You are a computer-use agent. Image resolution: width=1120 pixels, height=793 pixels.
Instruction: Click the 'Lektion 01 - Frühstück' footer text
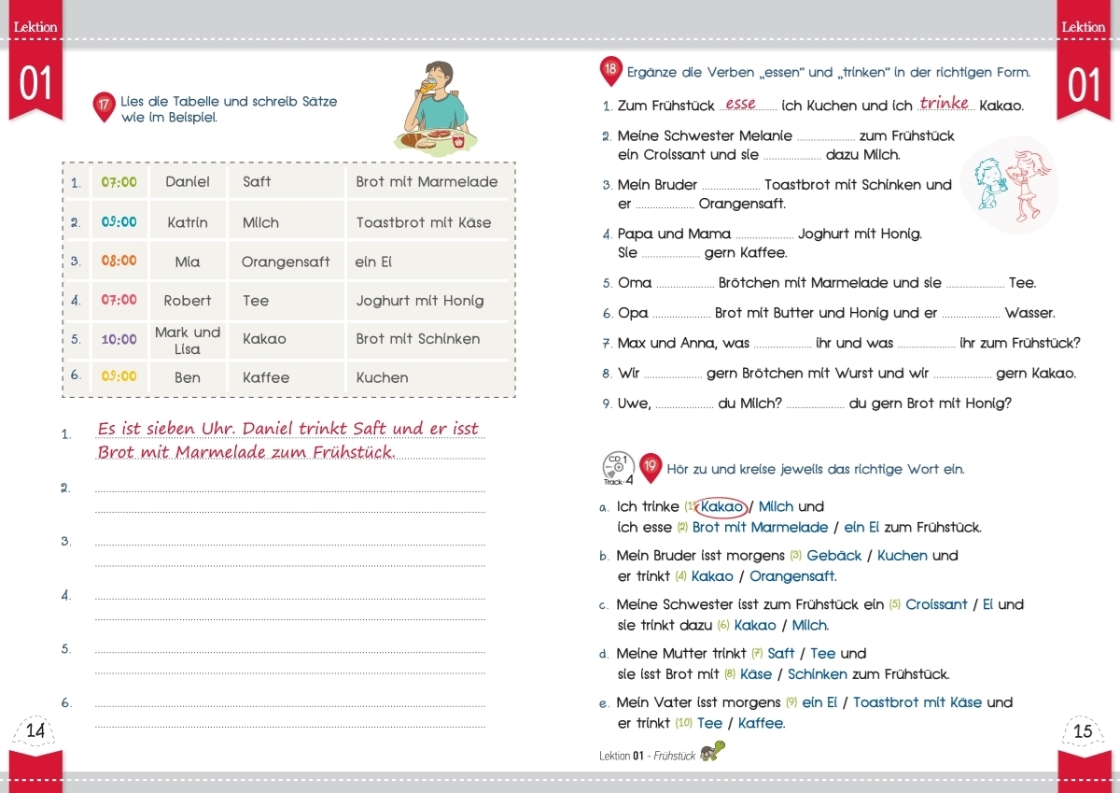[648, 756]
